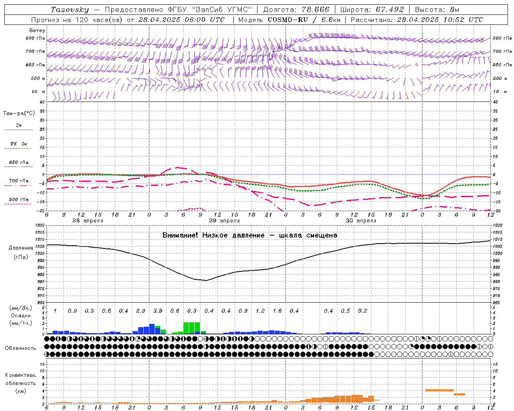Click the 'Широта: 67.492' latitude value
Image resolution: width=514 pixels, height=411 pixels.
(x=372, y=10)
